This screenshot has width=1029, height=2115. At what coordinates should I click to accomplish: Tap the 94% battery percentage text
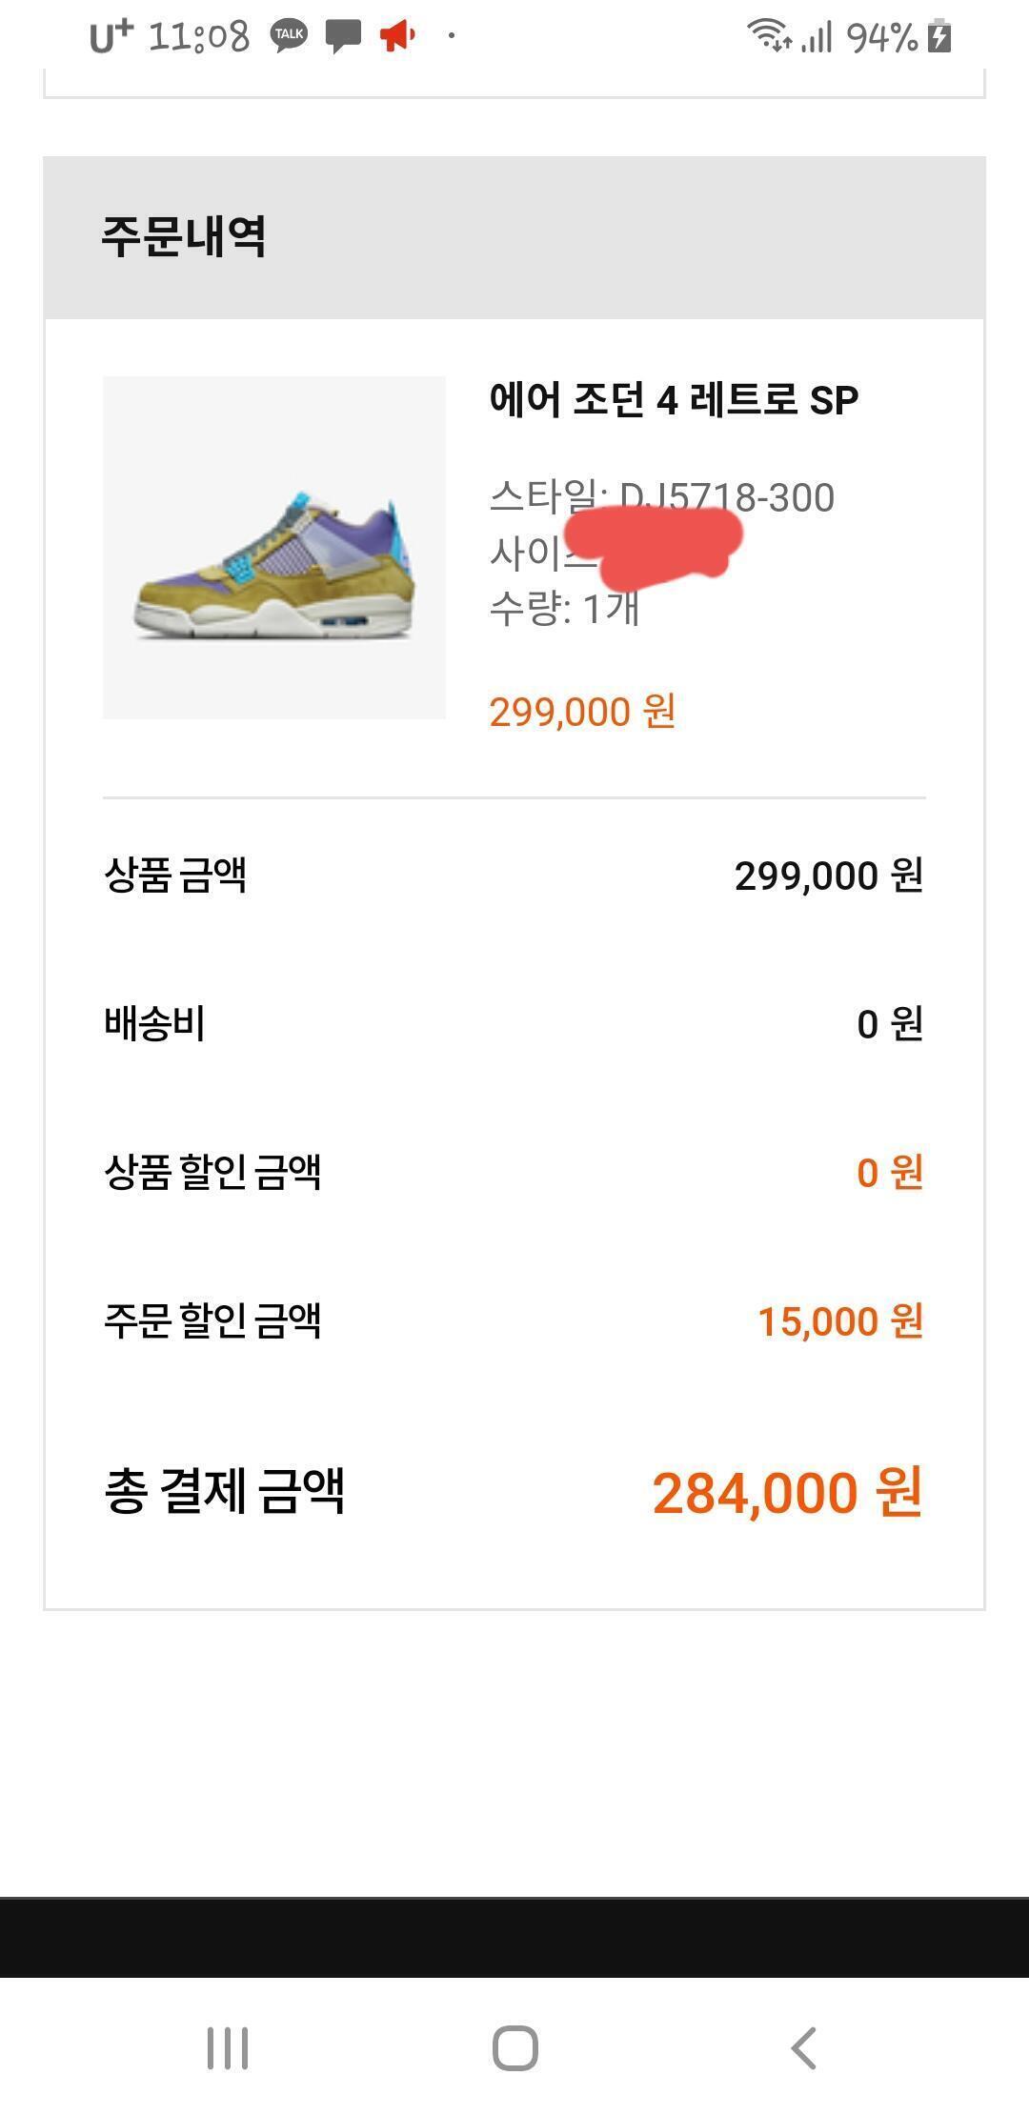pyautogui.click(x=881, y=38)
